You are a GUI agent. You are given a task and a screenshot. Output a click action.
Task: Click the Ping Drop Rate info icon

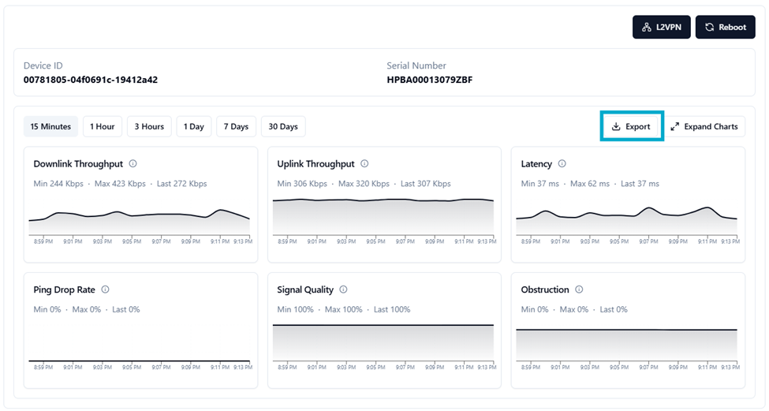click(x=105, y=290)
